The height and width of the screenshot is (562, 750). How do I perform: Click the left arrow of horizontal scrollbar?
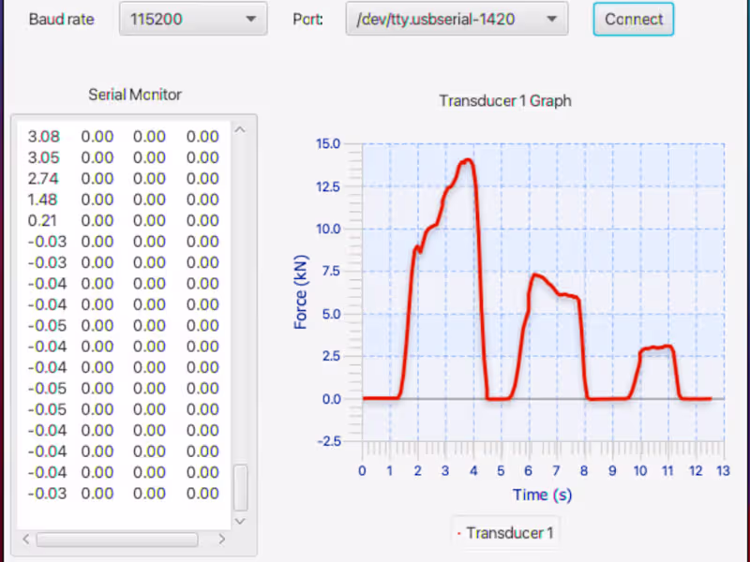(x=25, y=540)
